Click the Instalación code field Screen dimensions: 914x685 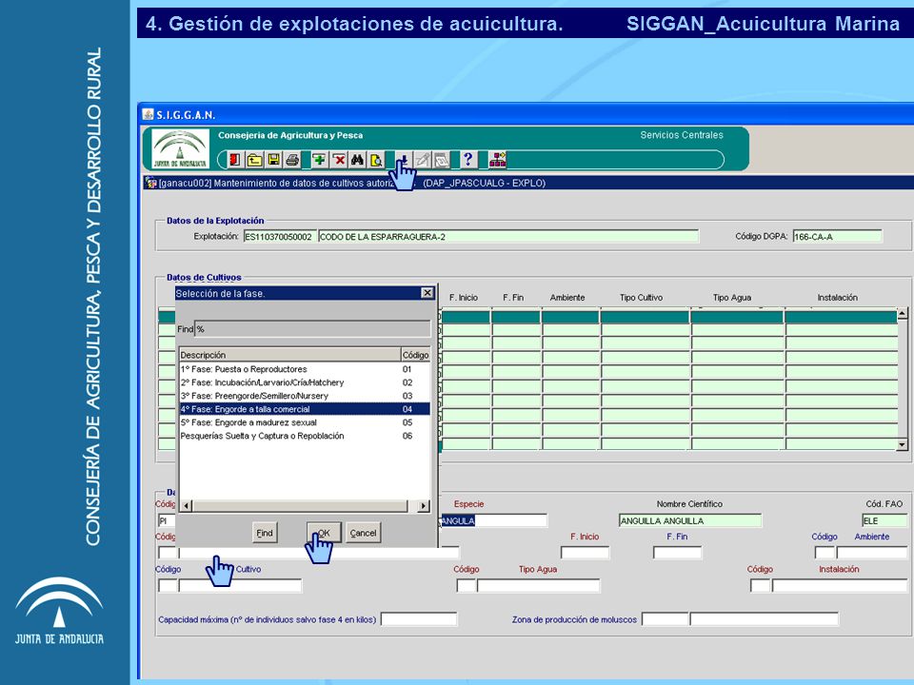[x=760, y=585]
